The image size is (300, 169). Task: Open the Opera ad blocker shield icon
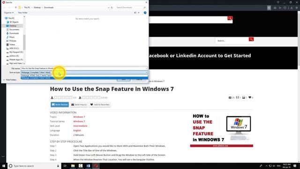pos(285,8)
